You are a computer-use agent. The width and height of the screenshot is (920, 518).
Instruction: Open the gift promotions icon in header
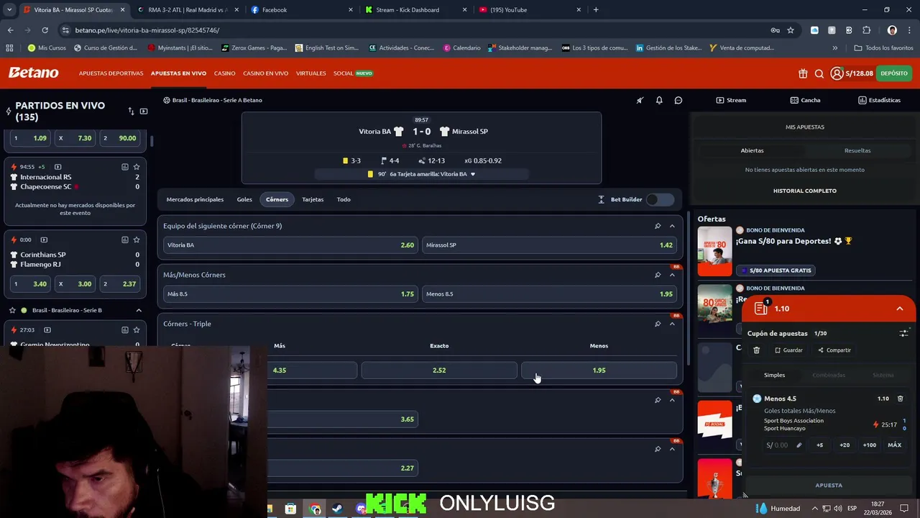coord(803,73)
